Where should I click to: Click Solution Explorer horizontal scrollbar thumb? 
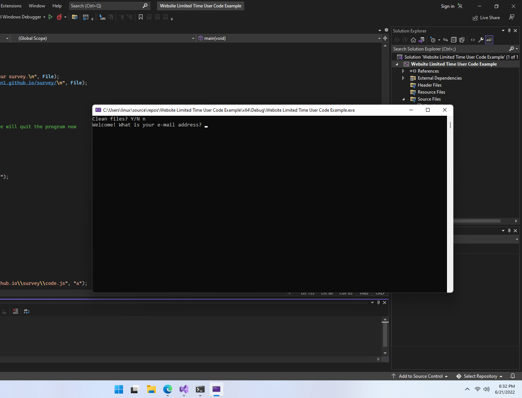pos(477,221)
